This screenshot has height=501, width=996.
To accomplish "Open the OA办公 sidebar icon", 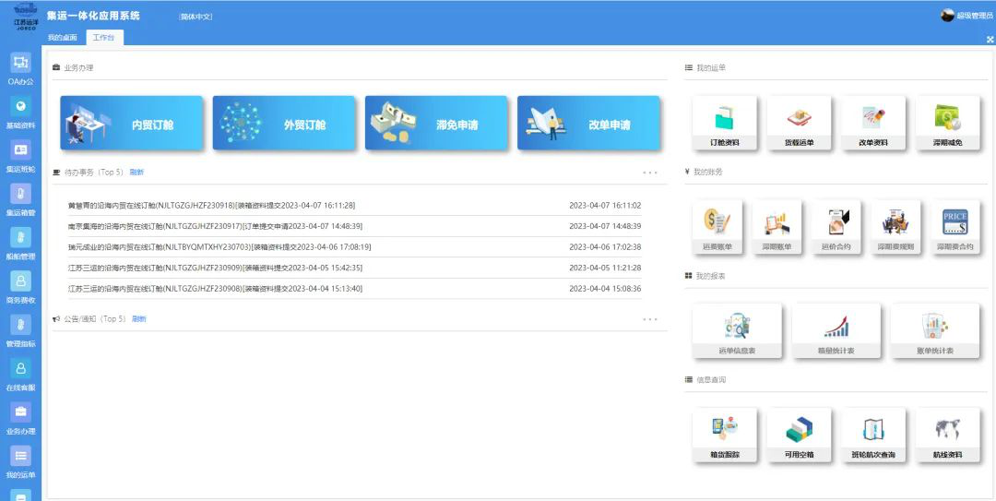I will (20, 64).
